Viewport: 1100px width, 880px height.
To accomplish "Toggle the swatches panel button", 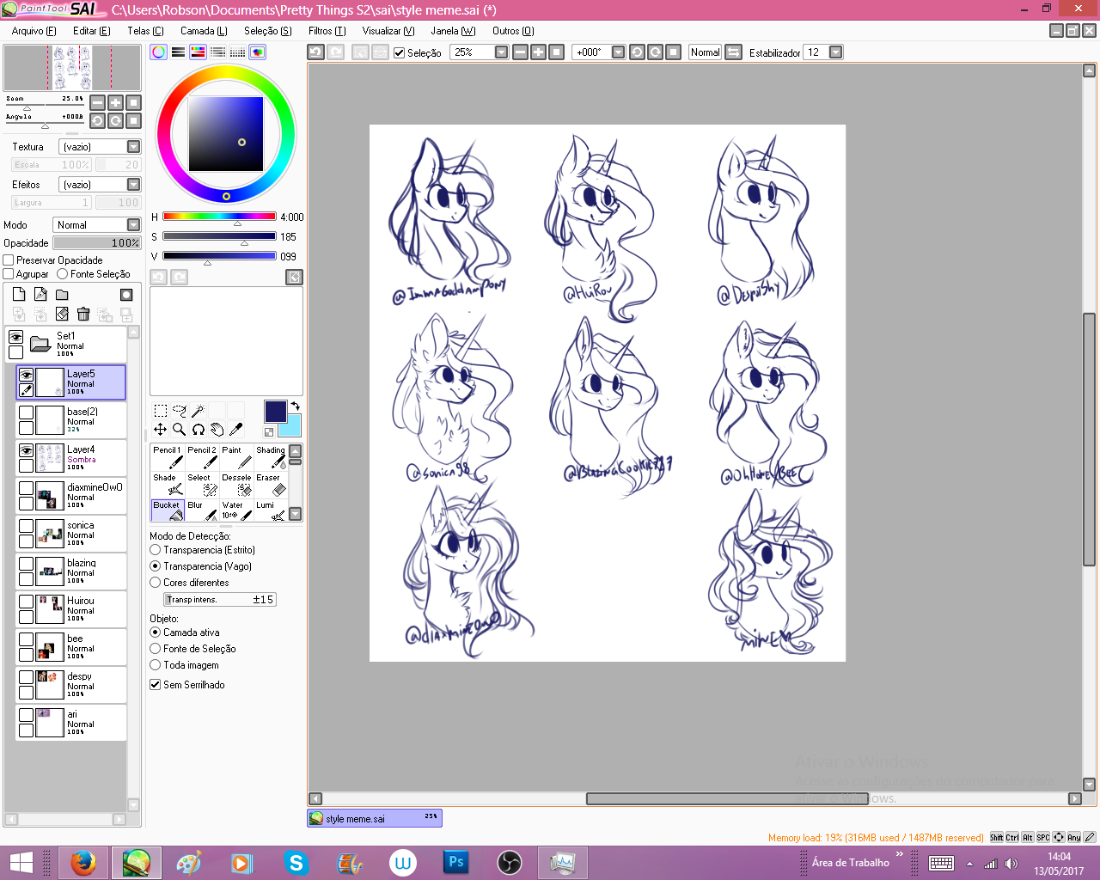I will pyautogui.click(x=237, y=52).
